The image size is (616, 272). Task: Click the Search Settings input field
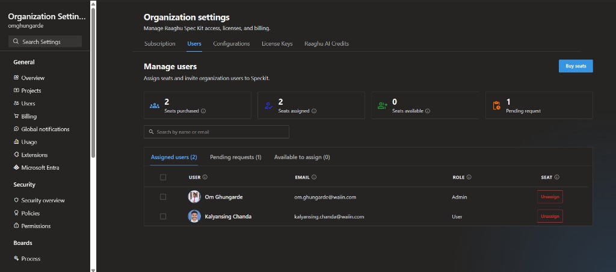tap(45, 42)
